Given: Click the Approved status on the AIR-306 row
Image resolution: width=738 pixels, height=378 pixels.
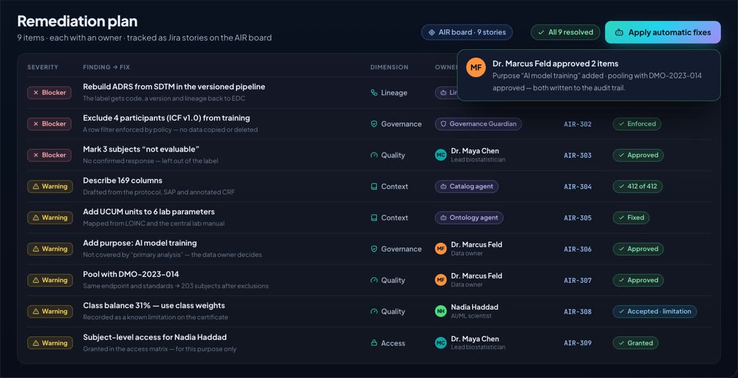Looking at the screenshot, I should tap(638, 249).
